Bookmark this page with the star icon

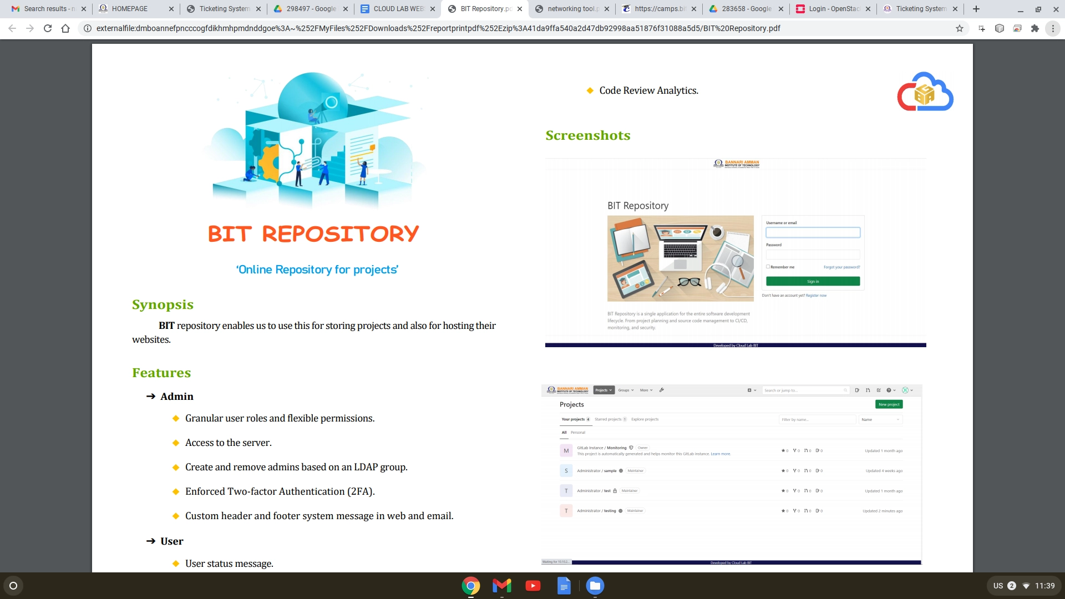[x=960, y=28]
